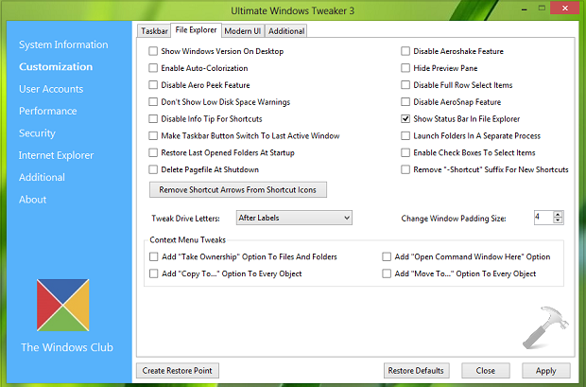Select Customization in sidebar
Image resolution: width=586 pixels, height=387 pixels.
(x=56, y=66)
